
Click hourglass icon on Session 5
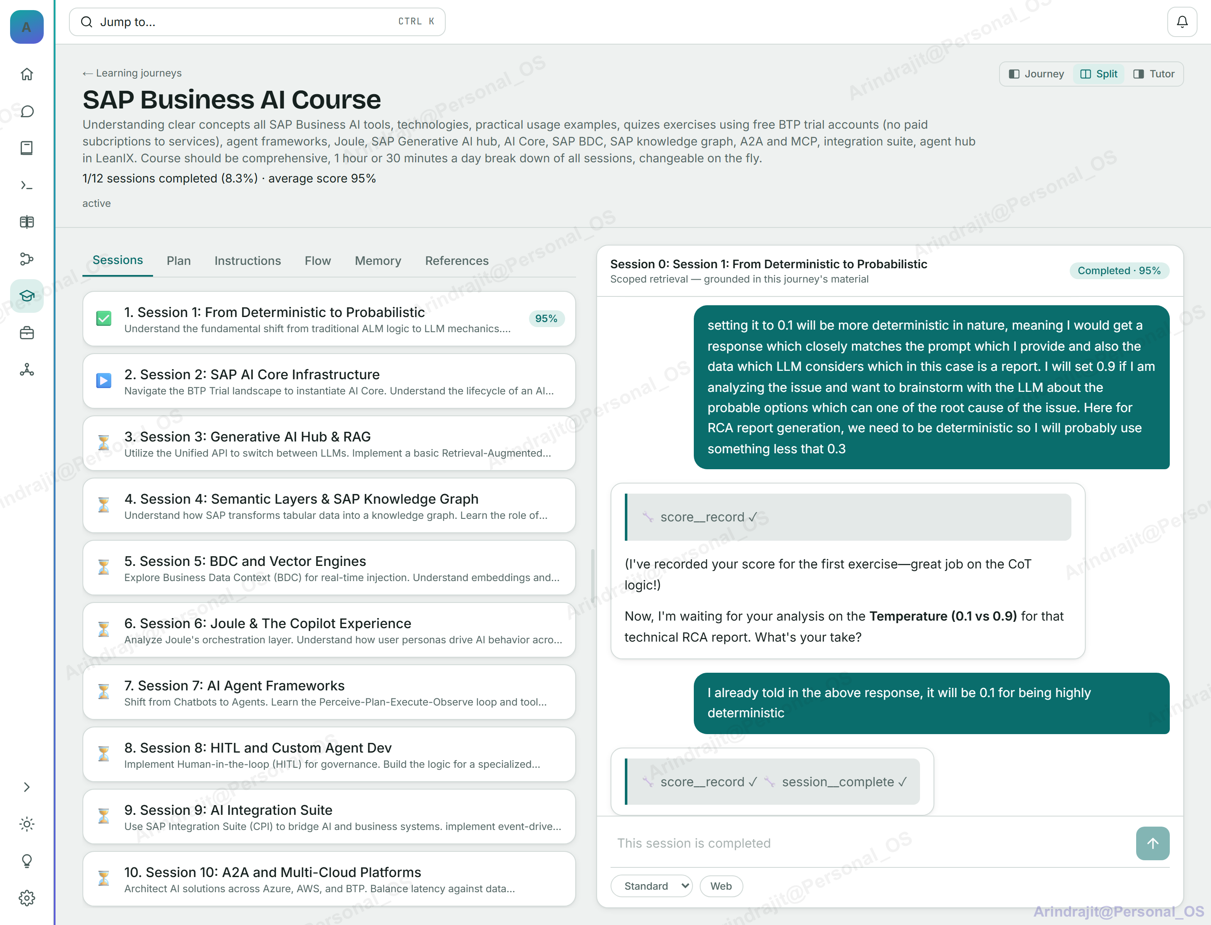[x=103, y=567]
